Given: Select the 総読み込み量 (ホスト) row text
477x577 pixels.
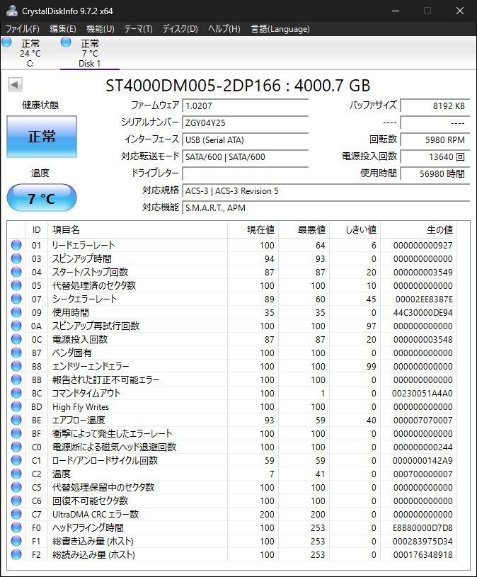Looking at the screenshot, I should click(94, 554).
